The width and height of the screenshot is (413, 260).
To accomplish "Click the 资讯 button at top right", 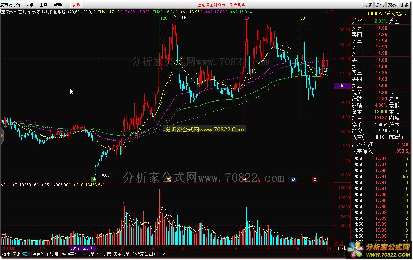I will [380, 5].
